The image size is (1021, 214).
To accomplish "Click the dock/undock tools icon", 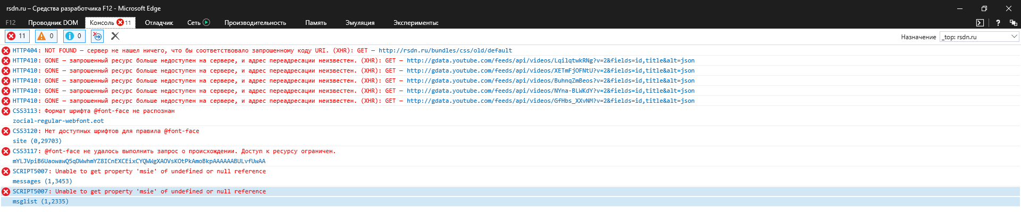I will (x=1013, y=23).
